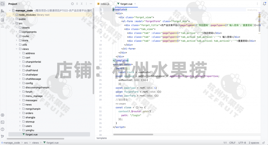Click Expand/Collapse All arrows in Project panel
This screenshot has height=145, width=268.
tap(77, 4)
